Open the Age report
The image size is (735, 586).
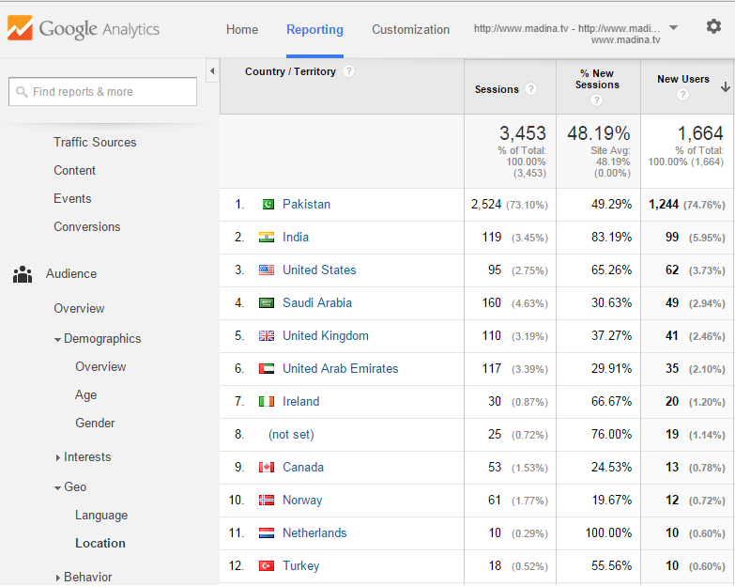click(85, 395)
